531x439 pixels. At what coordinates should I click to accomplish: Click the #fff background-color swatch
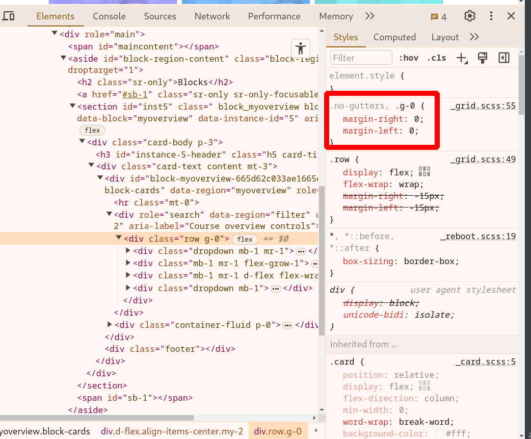(x=440, y=433)
